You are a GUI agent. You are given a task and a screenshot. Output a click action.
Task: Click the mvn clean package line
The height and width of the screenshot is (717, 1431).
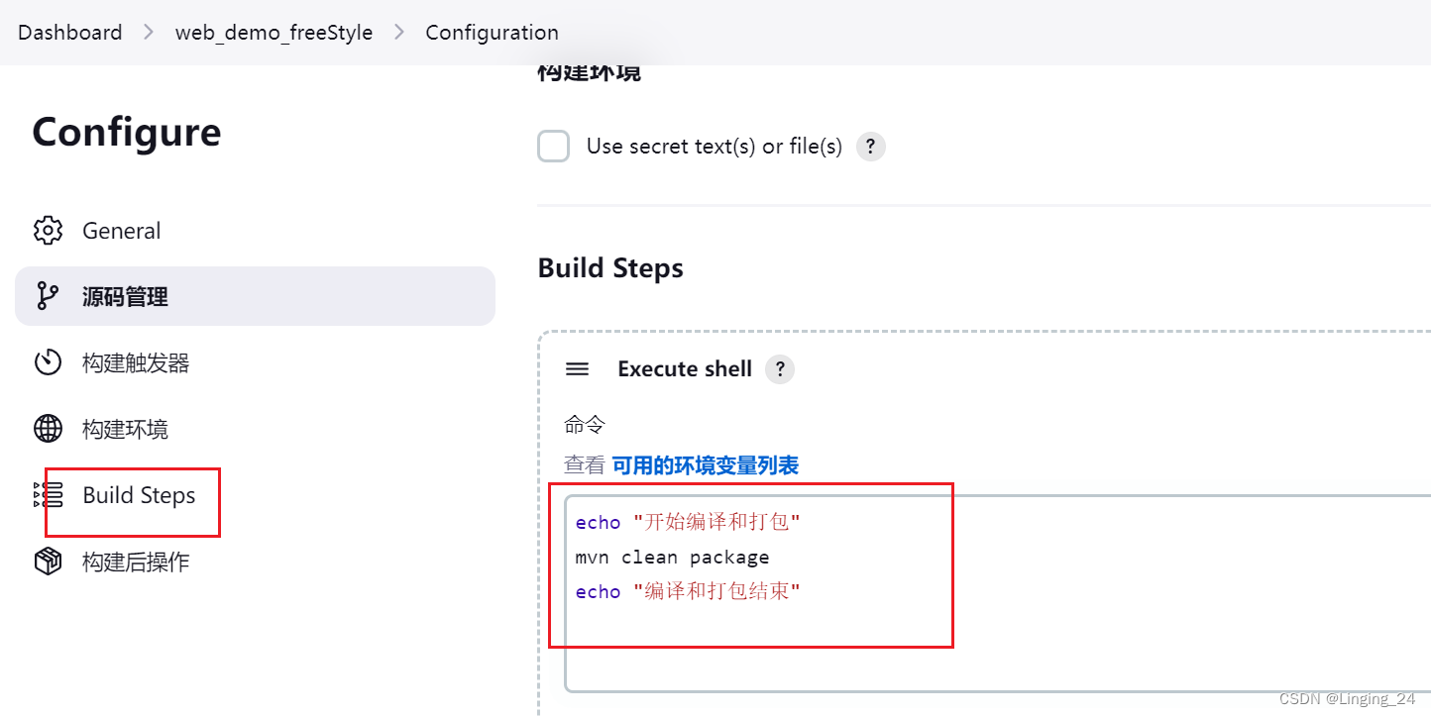[672, 558]
